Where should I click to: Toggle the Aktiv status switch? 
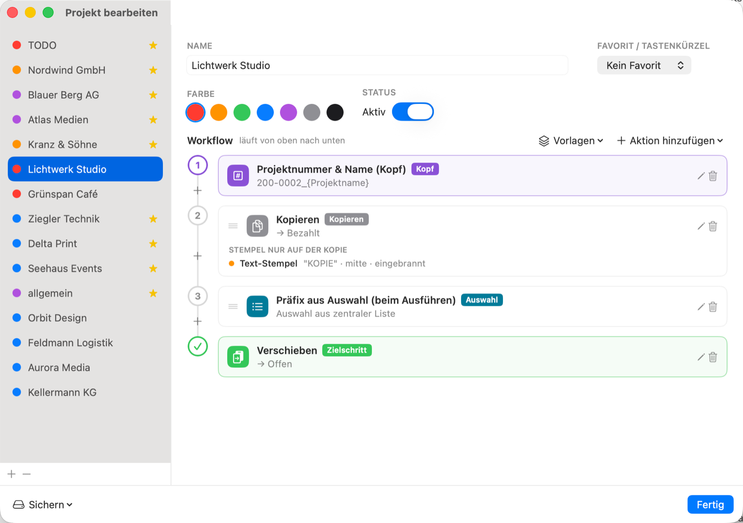(413, 112)
